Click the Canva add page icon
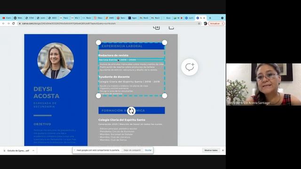Viewport: 301px width, 169px height. pyautogui.click(x=157, y=28)
